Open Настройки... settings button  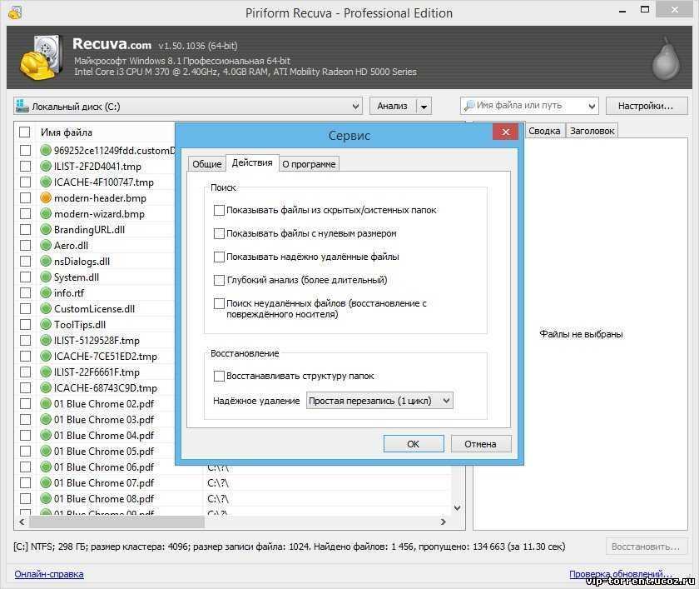coord(646,106)
